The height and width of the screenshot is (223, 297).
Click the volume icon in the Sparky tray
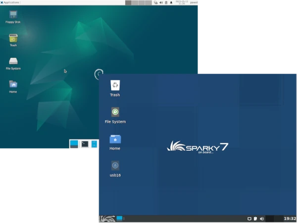point(262,219)
